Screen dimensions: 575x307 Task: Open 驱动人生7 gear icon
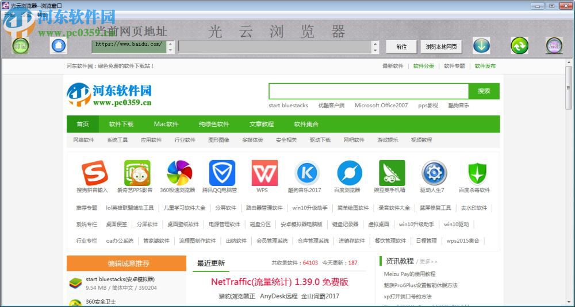tap(434, 173)
